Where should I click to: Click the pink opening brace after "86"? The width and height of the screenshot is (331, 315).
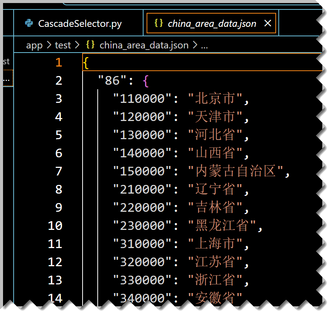(x=146, y=81)
